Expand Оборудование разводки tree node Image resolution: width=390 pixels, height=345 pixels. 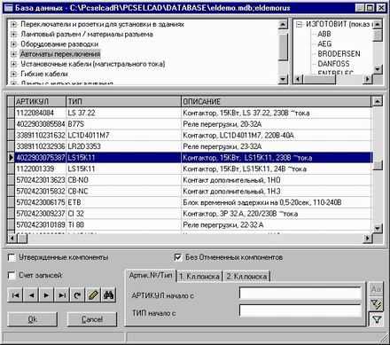tap(13, 44)
